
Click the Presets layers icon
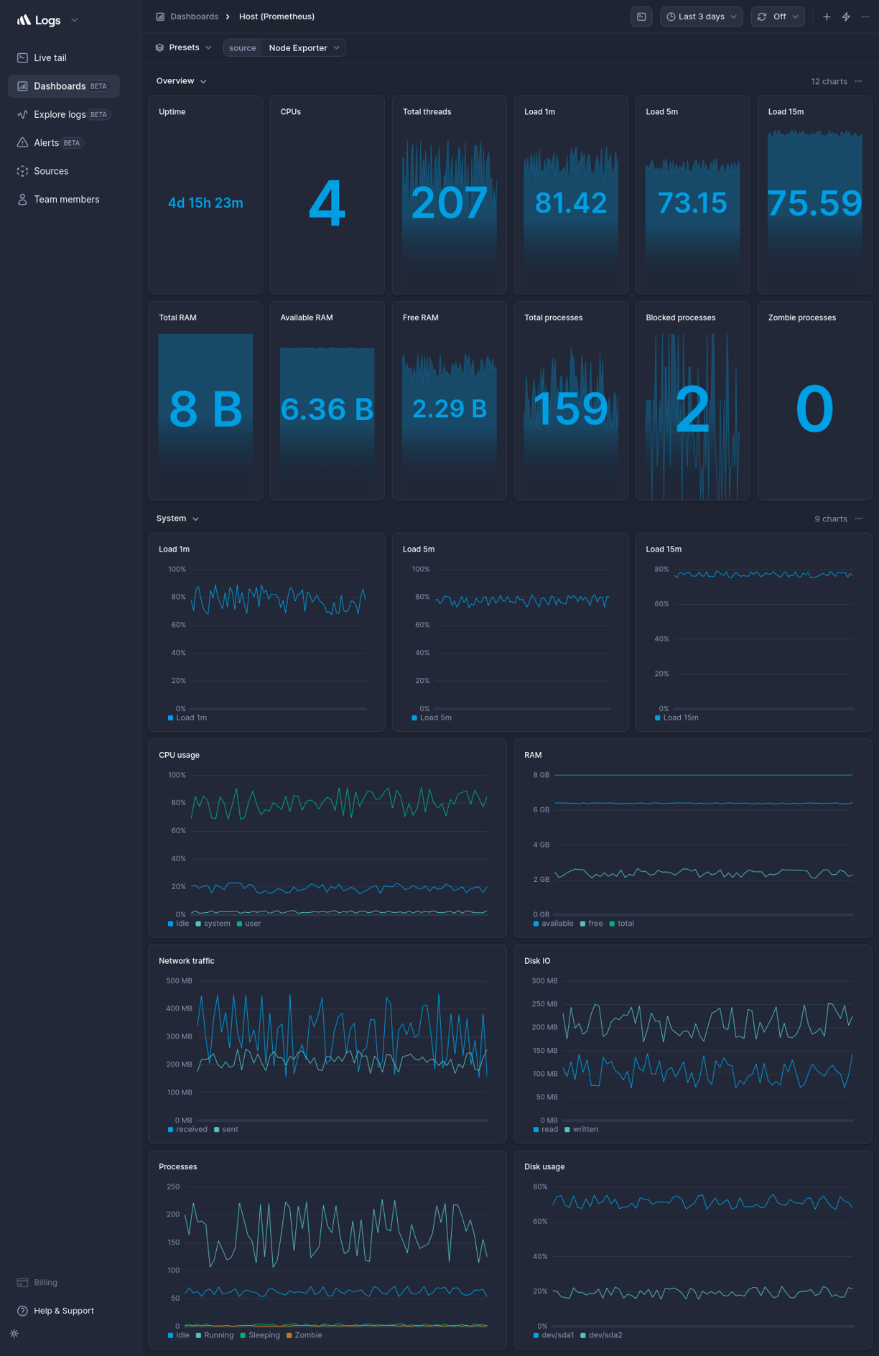[x=159, y=47]
